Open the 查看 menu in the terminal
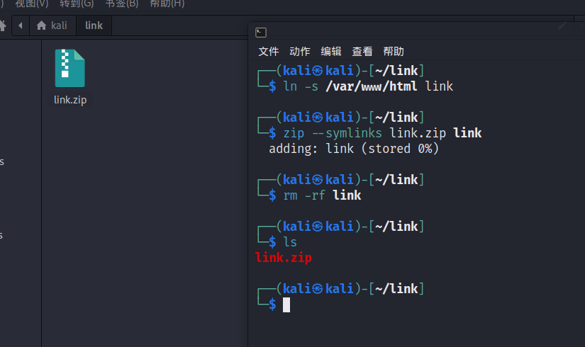Image resolution: width=585 pixels, height=347 pixels. 362,51
